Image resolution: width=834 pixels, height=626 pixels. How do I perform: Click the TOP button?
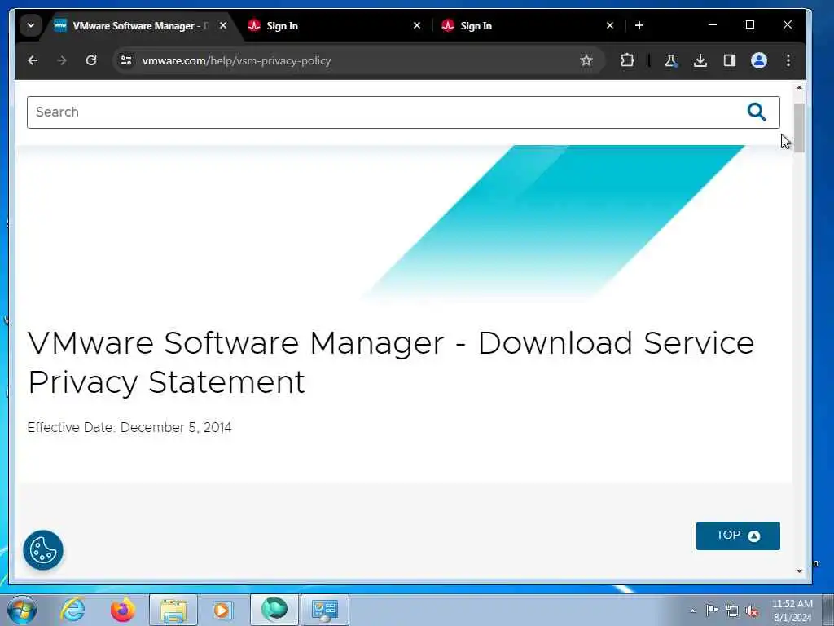tap(738, 536)
